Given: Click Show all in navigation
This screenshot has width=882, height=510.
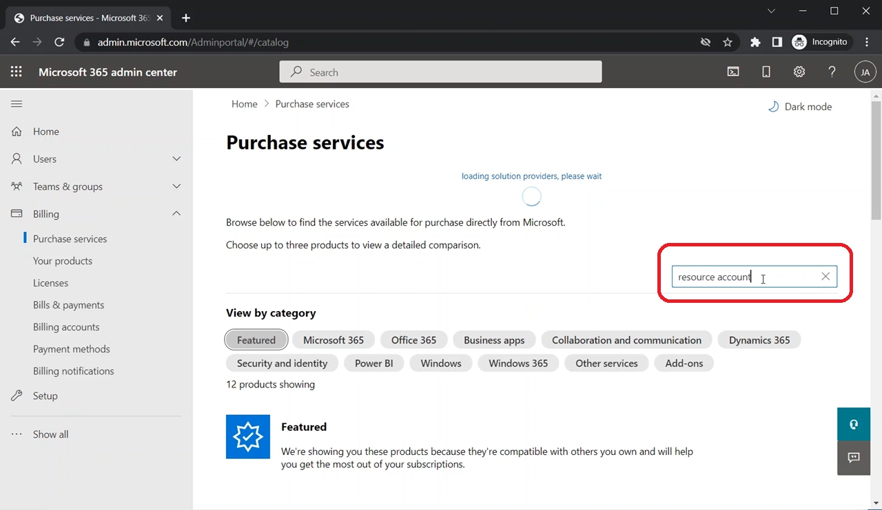Looking at the screenshot, I should coord(50,434).
